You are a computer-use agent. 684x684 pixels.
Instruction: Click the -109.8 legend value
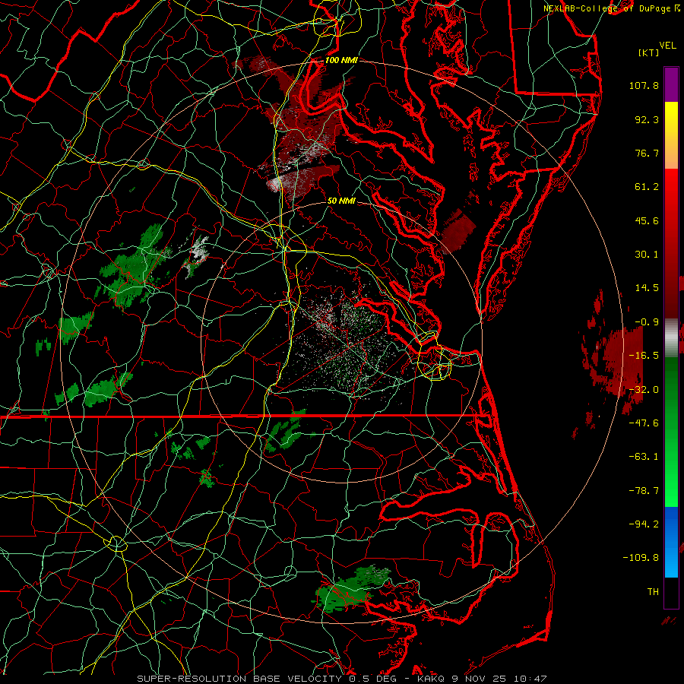click(x=641, y=558)
